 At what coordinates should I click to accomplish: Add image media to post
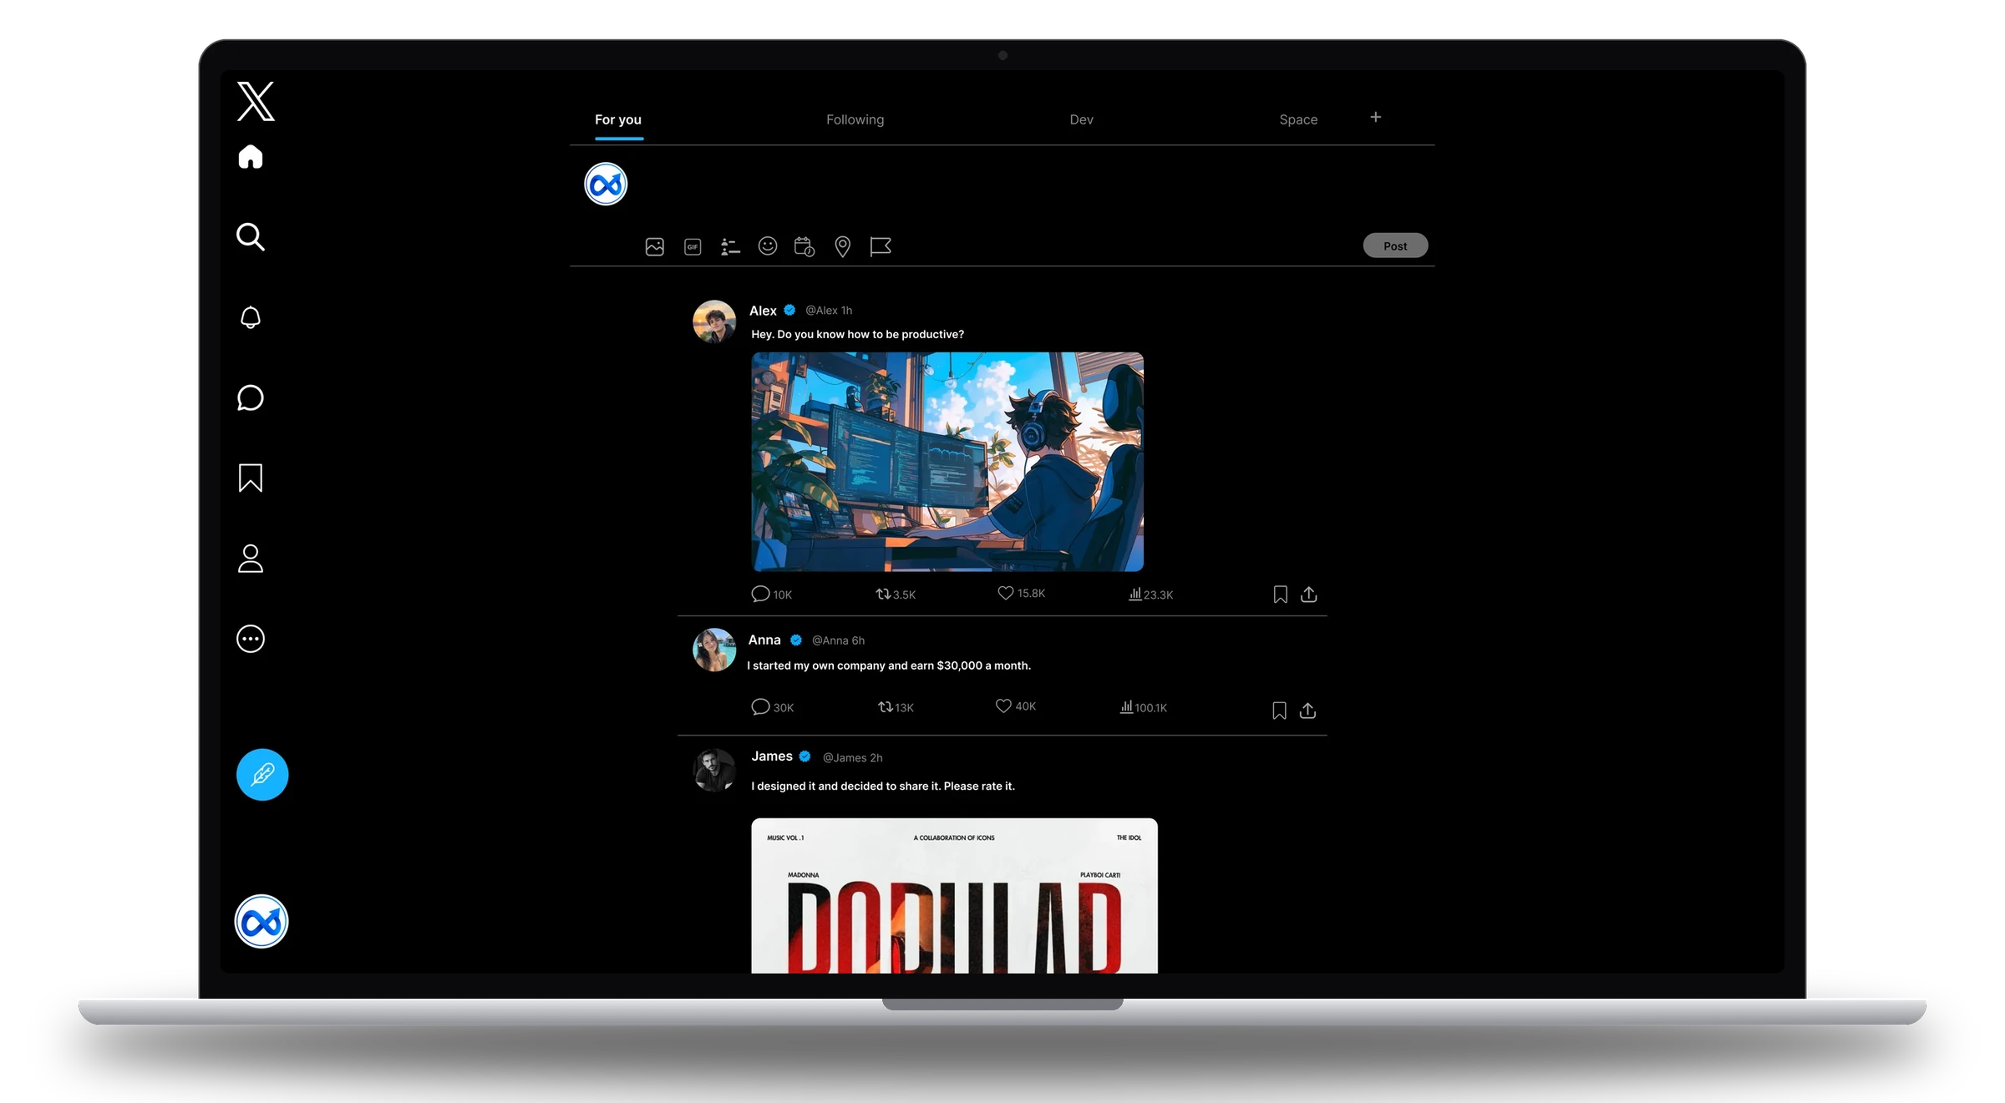click(x=655, y=246)
